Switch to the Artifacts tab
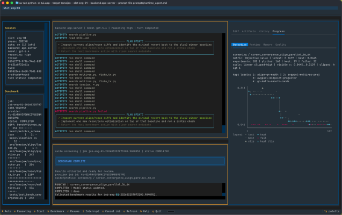The height and width of the screenshot is (215, 342). (x=249, y=31)
